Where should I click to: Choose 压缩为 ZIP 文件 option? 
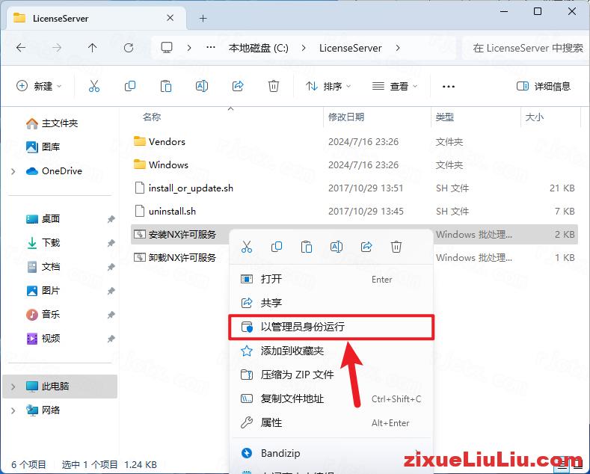(331, 375)
